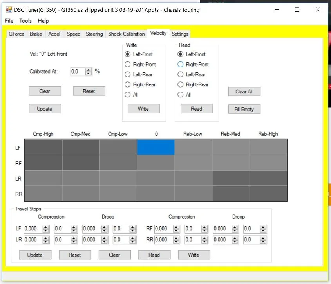Open the File menu
This screenshot has height=284, width=331.
coord(9,21)
